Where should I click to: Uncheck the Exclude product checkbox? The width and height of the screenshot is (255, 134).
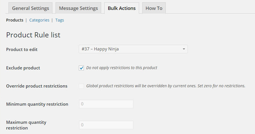click(81, 68)
